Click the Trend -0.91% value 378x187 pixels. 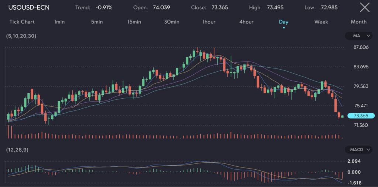click(x=104, y=7)
